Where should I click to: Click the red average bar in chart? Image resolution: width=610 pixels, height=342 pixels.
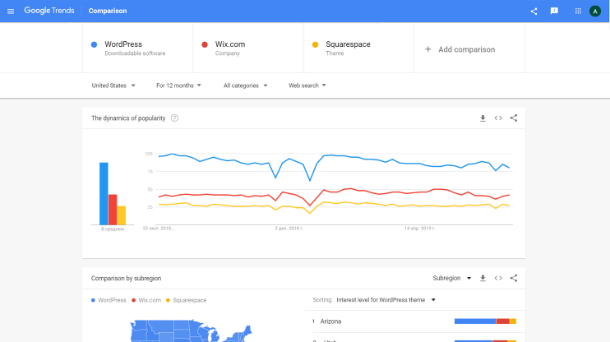[113, 210]
